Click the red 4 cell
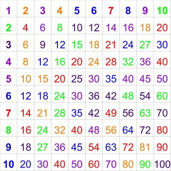 click(26, 28)
